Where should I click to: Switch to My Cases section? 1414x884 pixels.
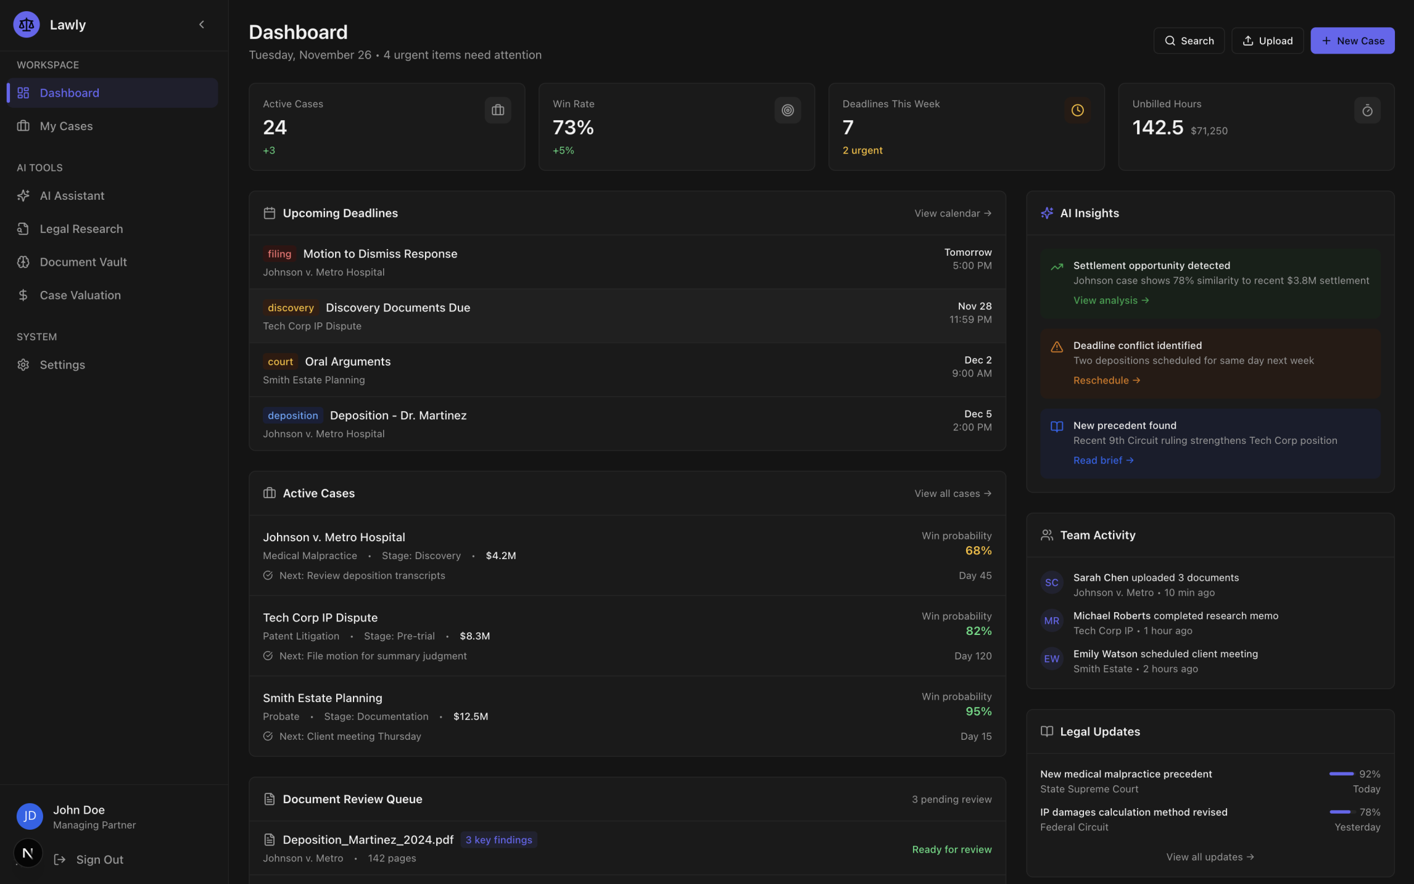(x=65, y=126)
